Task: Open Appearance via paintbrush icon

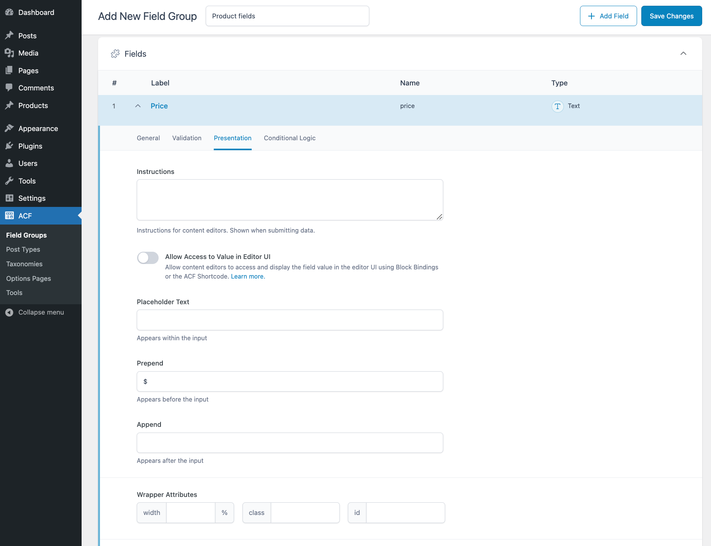Action: (9, 128)
